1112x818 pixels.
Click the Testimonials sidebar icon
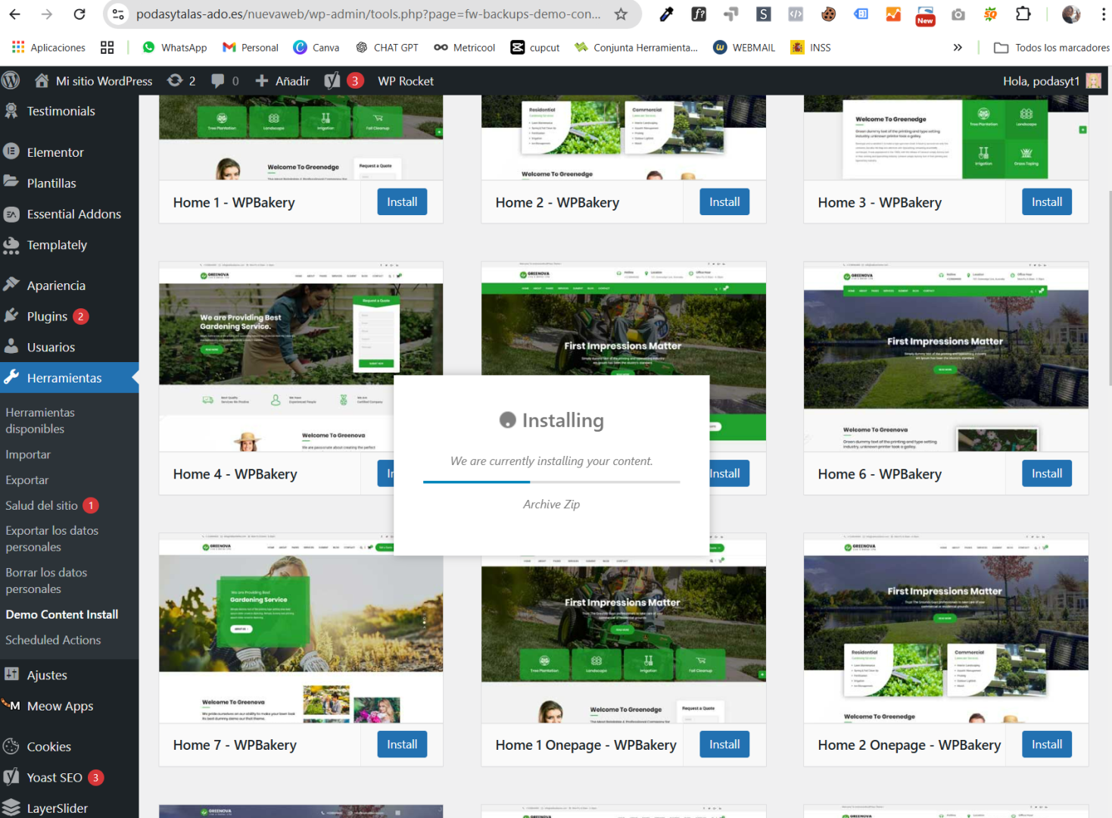click(11, 111)
